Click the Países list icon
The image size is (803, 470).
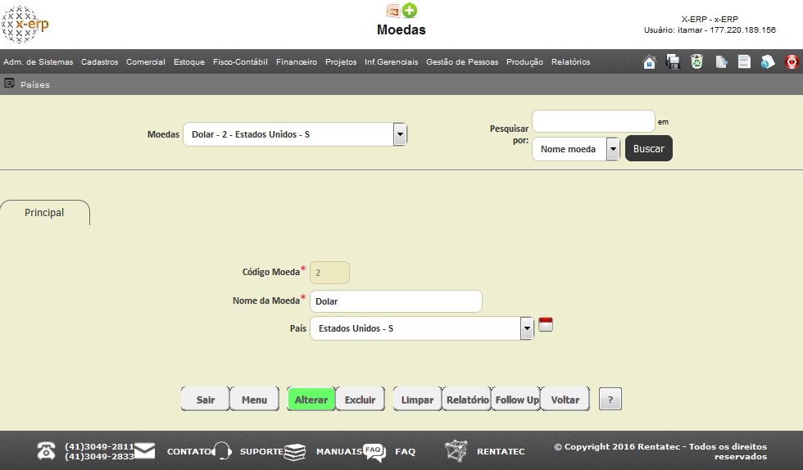pyautogui.click(x=9, y=83)
